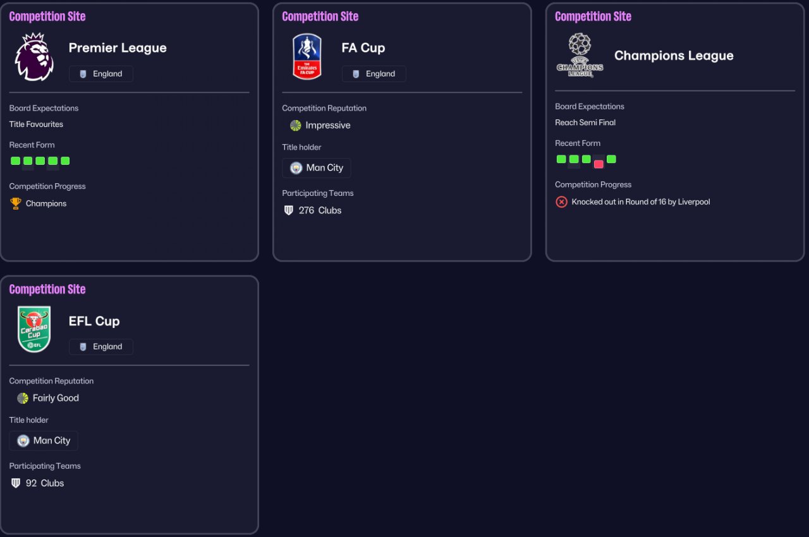This screenshot has height=537, width=809.
Task: Click Competition Site heading on EFL Cup card
Action: tap(47, 289)
